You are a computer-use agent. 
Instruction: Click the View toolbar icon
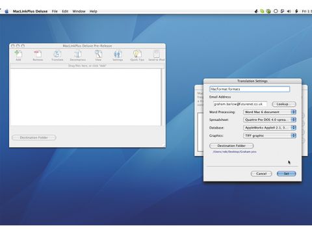point(98,55)
